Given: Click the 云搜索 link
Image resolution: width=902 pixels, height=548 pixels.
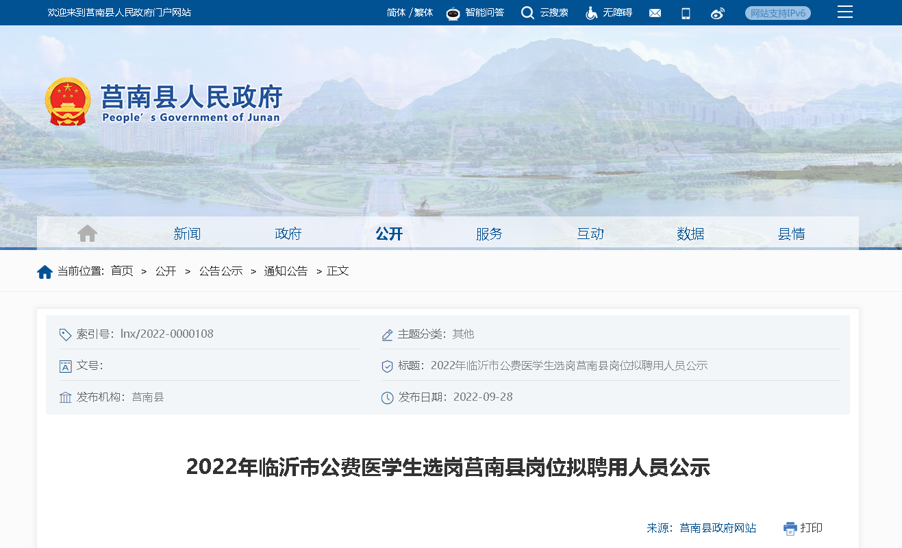Looking at the screenshot, I should [554, 13].
